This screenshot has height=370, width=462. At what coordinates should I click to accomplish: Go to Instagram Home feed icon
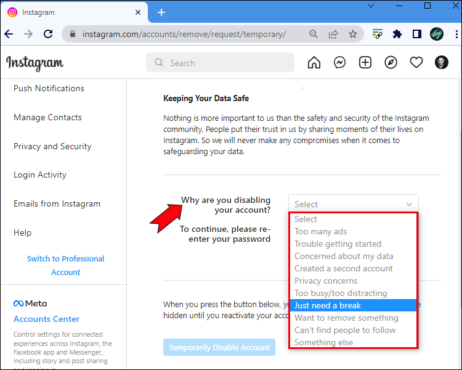coord(314,62)
